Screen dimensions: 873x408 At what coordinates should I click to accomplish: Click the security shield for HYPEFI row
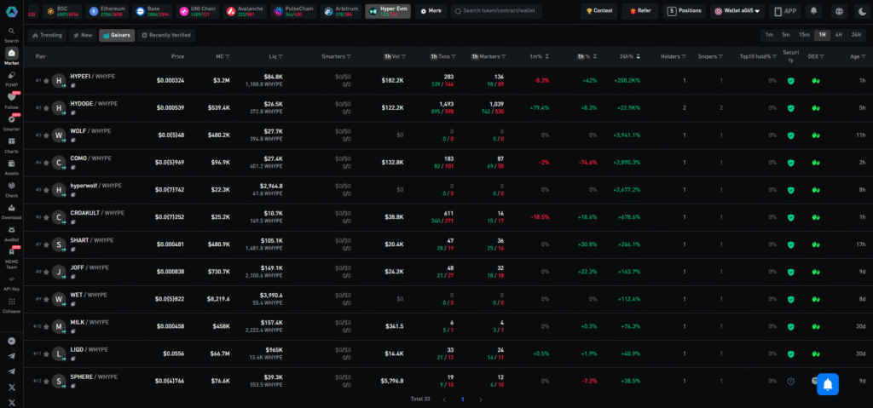click(790, 81)
